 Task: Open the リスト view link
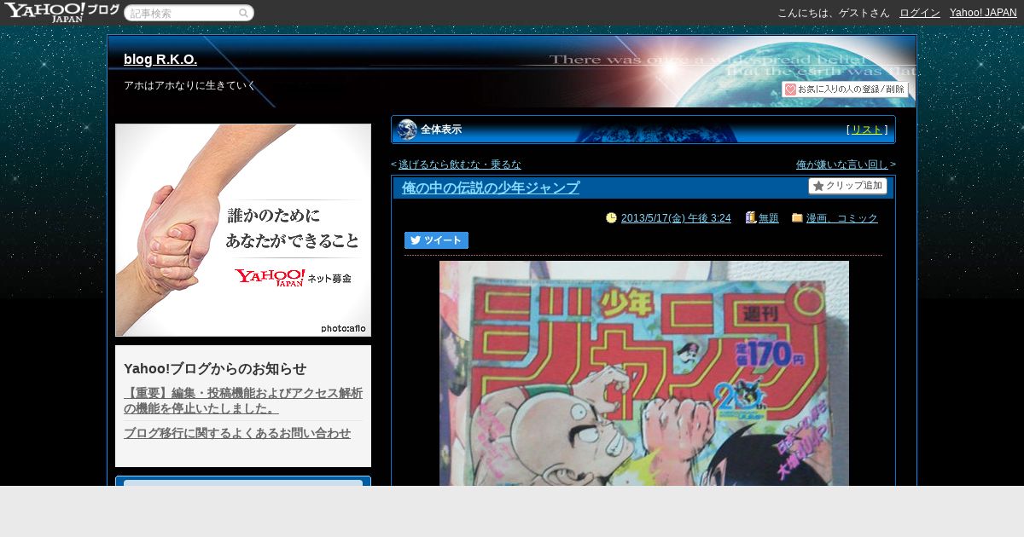(867, 130)
